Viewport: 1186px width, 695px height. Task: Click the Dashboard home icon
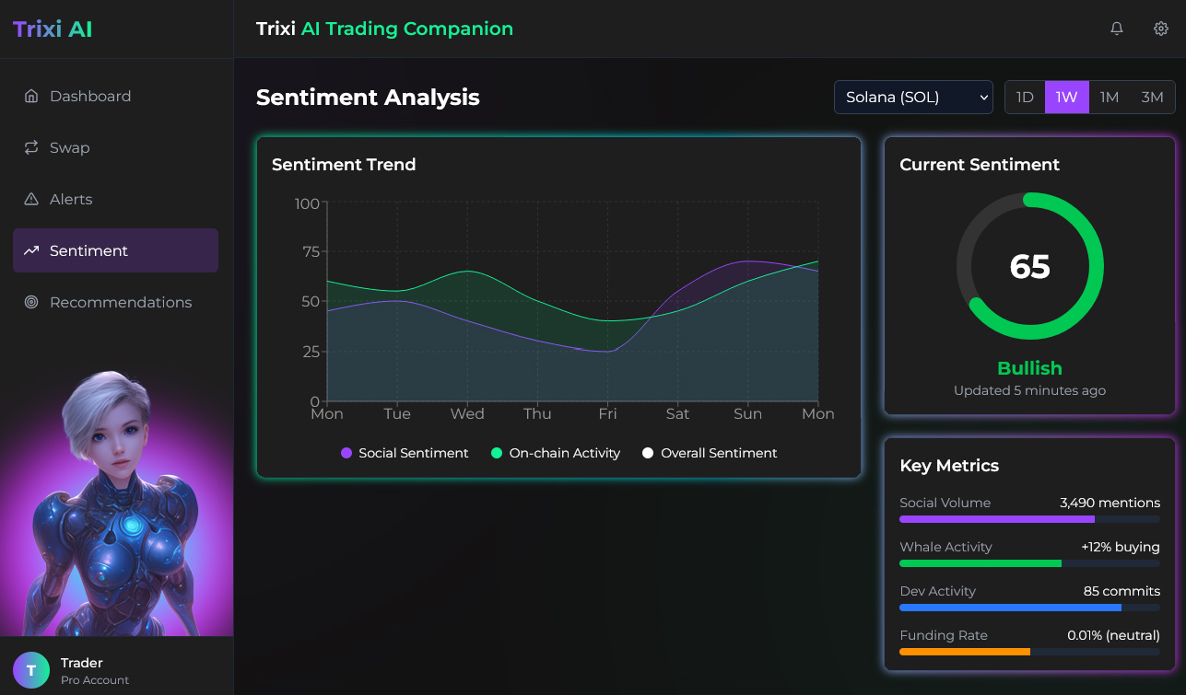tap(31, 96)
